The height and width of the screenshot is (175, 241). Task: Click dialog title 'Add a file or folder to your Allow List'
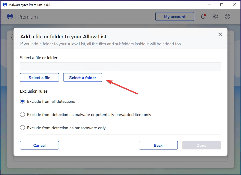click(x=63, y=36)
